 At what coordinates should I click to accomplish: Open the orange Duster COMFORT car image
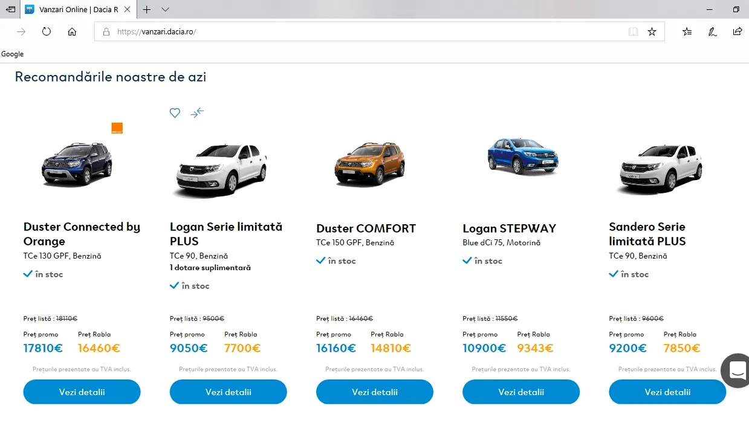point(370,163)
